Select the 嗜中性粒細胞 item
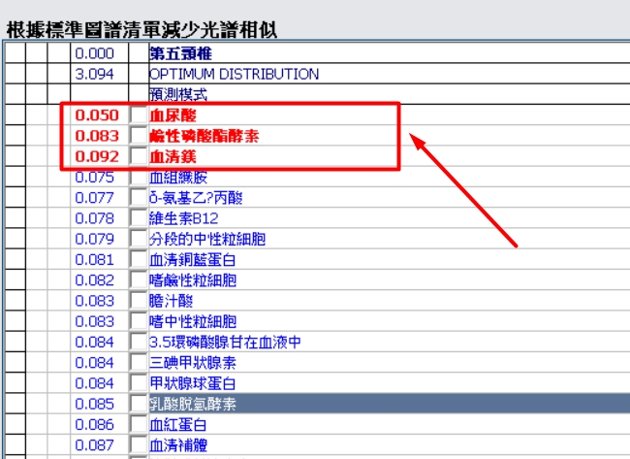 193,321
